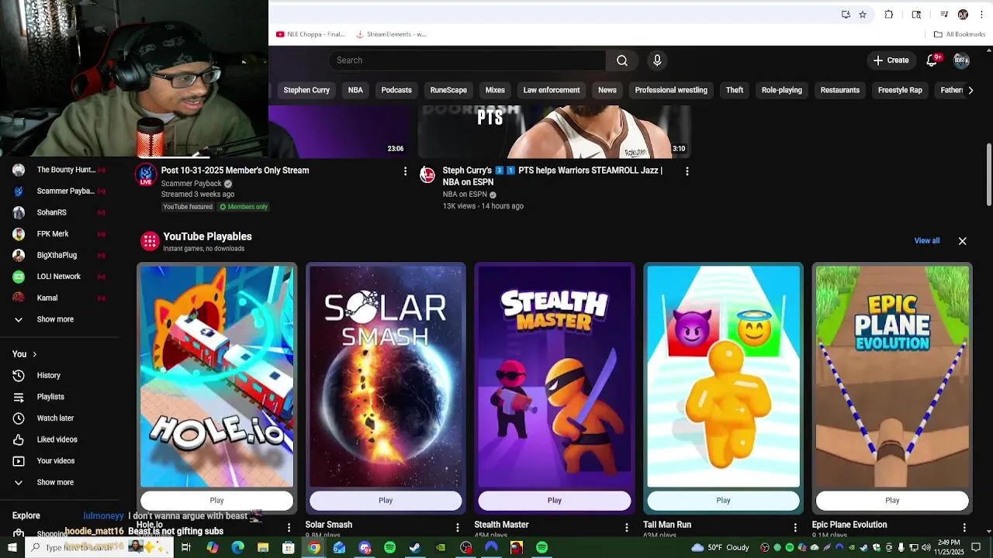Viewport: 993px width, 558px height.
Task: Open more options for Steph Curry video
Action: point(687,170)
